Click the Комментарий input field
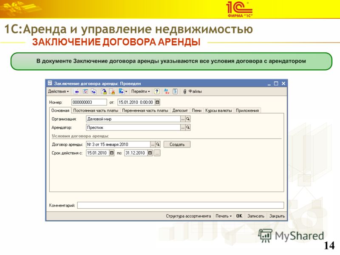 pos(180,205)
